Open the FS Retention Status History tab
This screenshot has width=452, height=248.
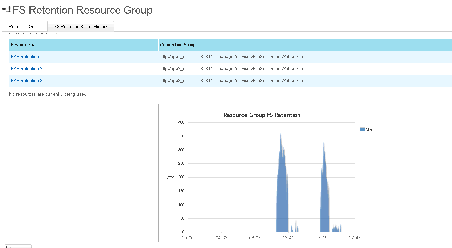[x=81, y=27]
